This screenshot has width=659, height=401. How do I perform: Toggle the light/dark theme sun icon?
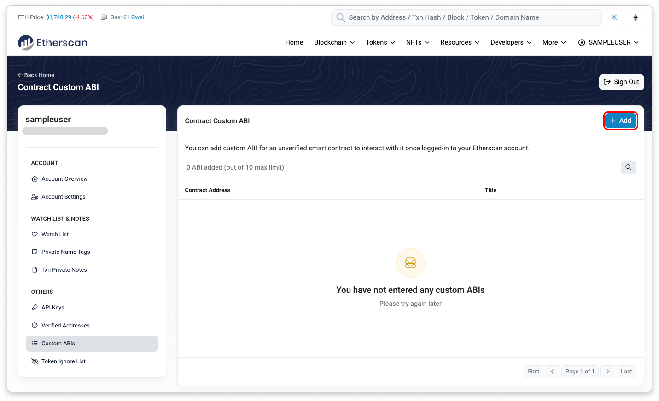click(614, 17)
